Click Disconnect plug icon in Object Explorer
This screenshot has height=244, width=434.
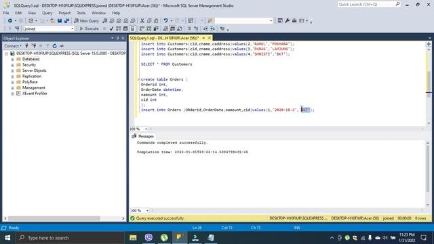pyautogui.click(x=33, y=46)
